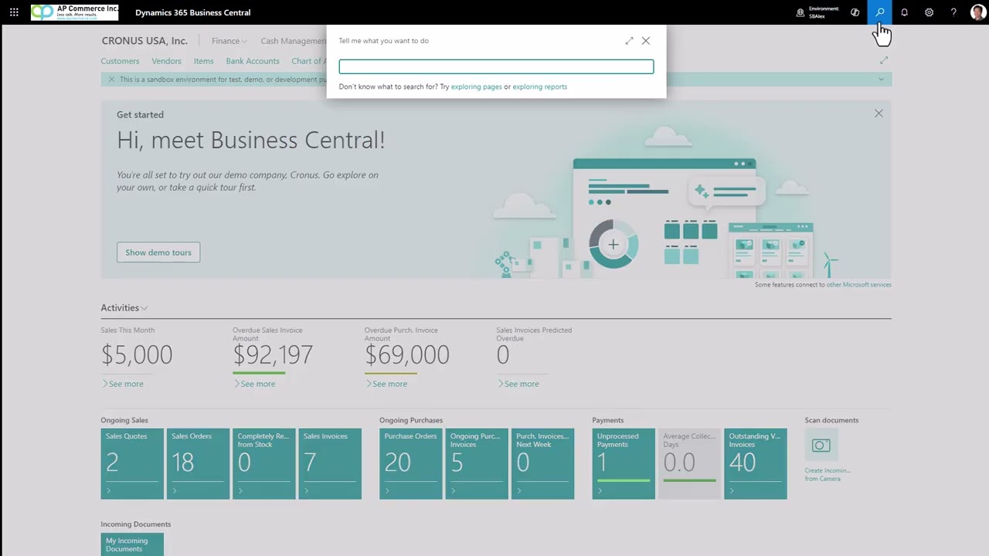Click the Show demo tours button
Viewport: 989px width, 556px height.
[158, 253]
